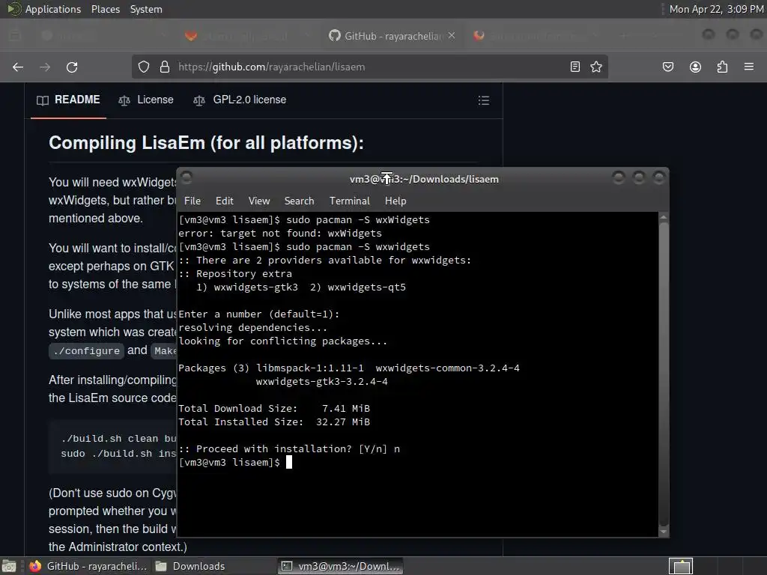Open the GPL-2.0 license tab

coord(240,100)
